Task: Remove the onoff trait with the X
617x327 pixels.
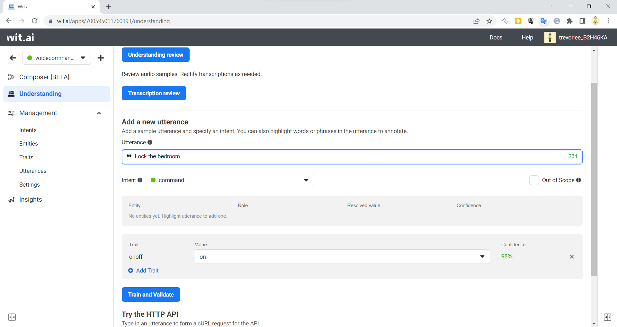Action: coord(572,257)
